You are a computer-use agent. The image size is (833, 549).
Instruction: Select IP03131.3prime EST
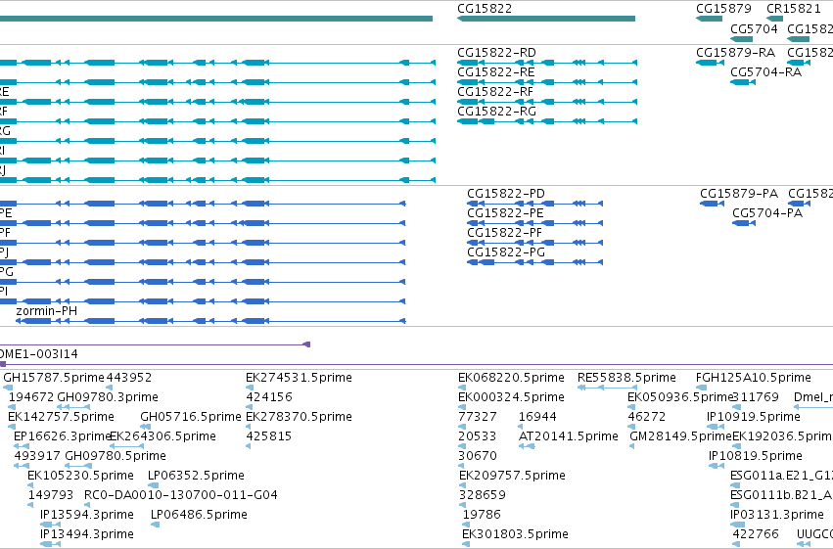click(737, 525)
